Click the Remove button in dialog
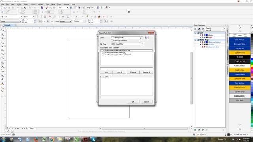The width and height of the screenshot is (253, 142). 133,72
